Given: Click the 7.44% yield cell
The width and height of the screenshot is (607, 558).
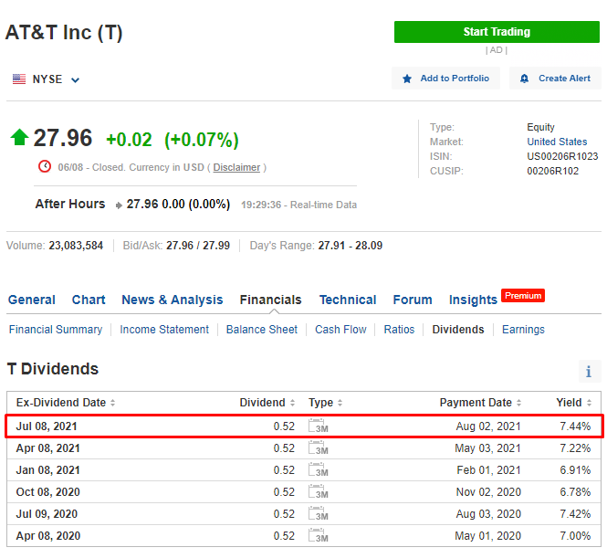Looking at the screenshot, I should click(x=575, y=426).
